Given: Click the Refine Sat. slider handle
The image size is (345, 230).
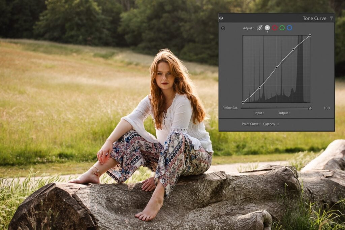Looking at the screenshot, I should tap(310, 108).
